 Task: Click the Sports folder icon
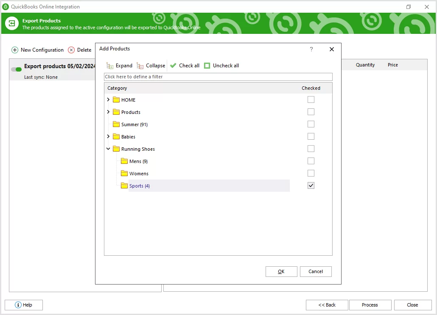point(124,185)
